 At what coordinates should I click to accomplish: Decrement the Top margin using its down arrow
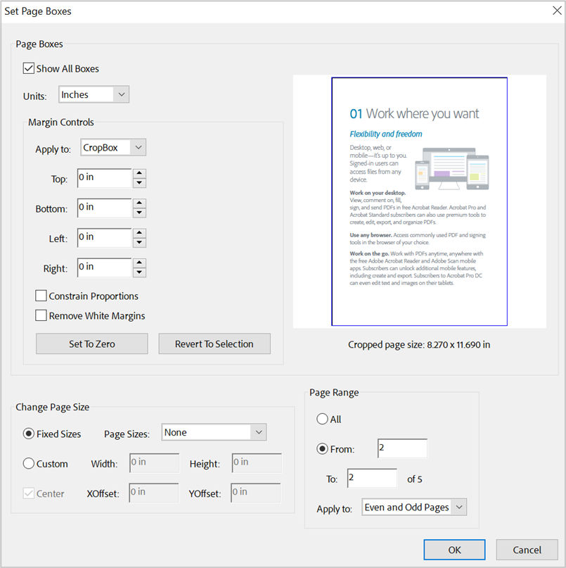139,182
